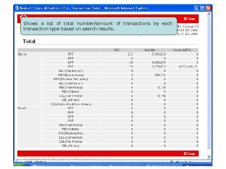Viewport: 226px width, 169px height.
Task: Click the 5,088,875 quantity value
Action: coord(159,63)
